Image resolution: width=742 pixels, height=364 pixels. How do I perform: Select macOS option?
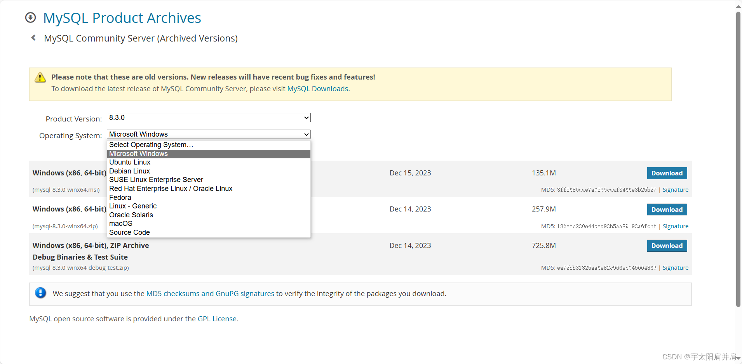[209, 224]
